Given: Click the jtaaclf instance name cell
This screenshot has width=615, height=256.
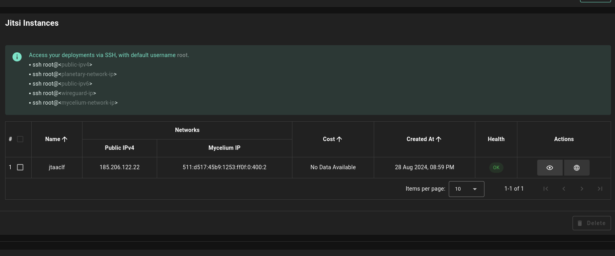Looking at the screenshot, I should (x=57, y=167).
